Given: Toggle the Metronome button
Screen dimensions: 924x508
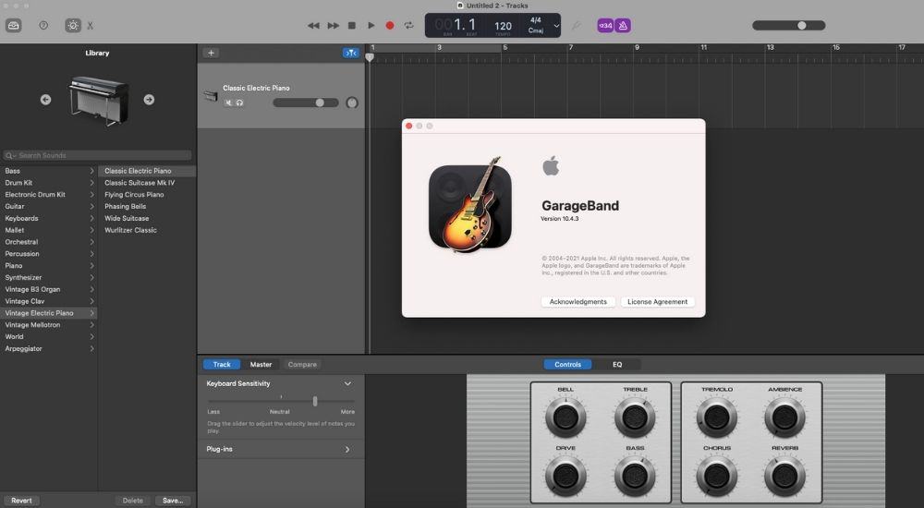Looking at the screenshot, I should [x=623, y=25].
